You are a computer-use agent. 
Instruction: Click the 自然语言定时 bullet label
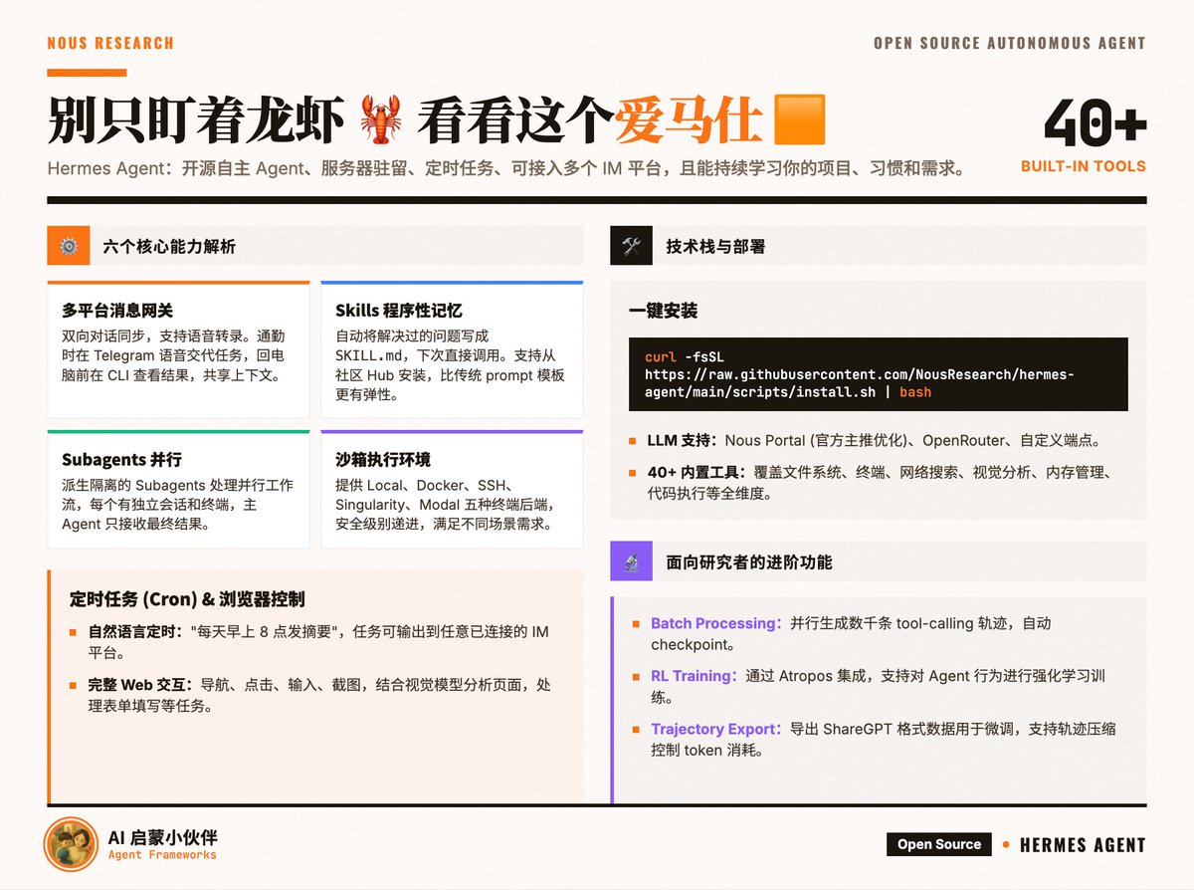click(x=135, y=632)
